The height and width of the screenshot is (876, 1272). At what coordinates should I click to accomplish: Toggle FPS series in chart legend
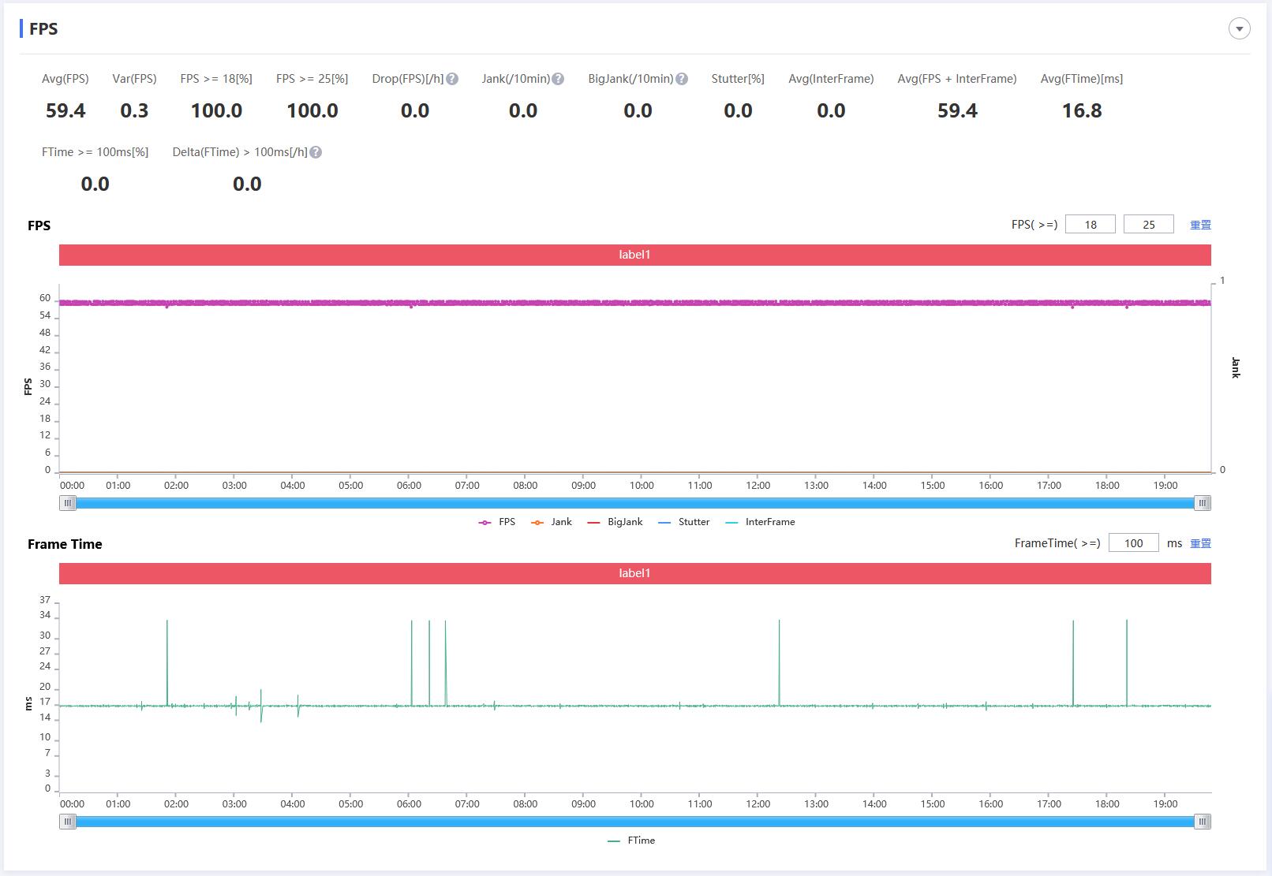point(497,522)
